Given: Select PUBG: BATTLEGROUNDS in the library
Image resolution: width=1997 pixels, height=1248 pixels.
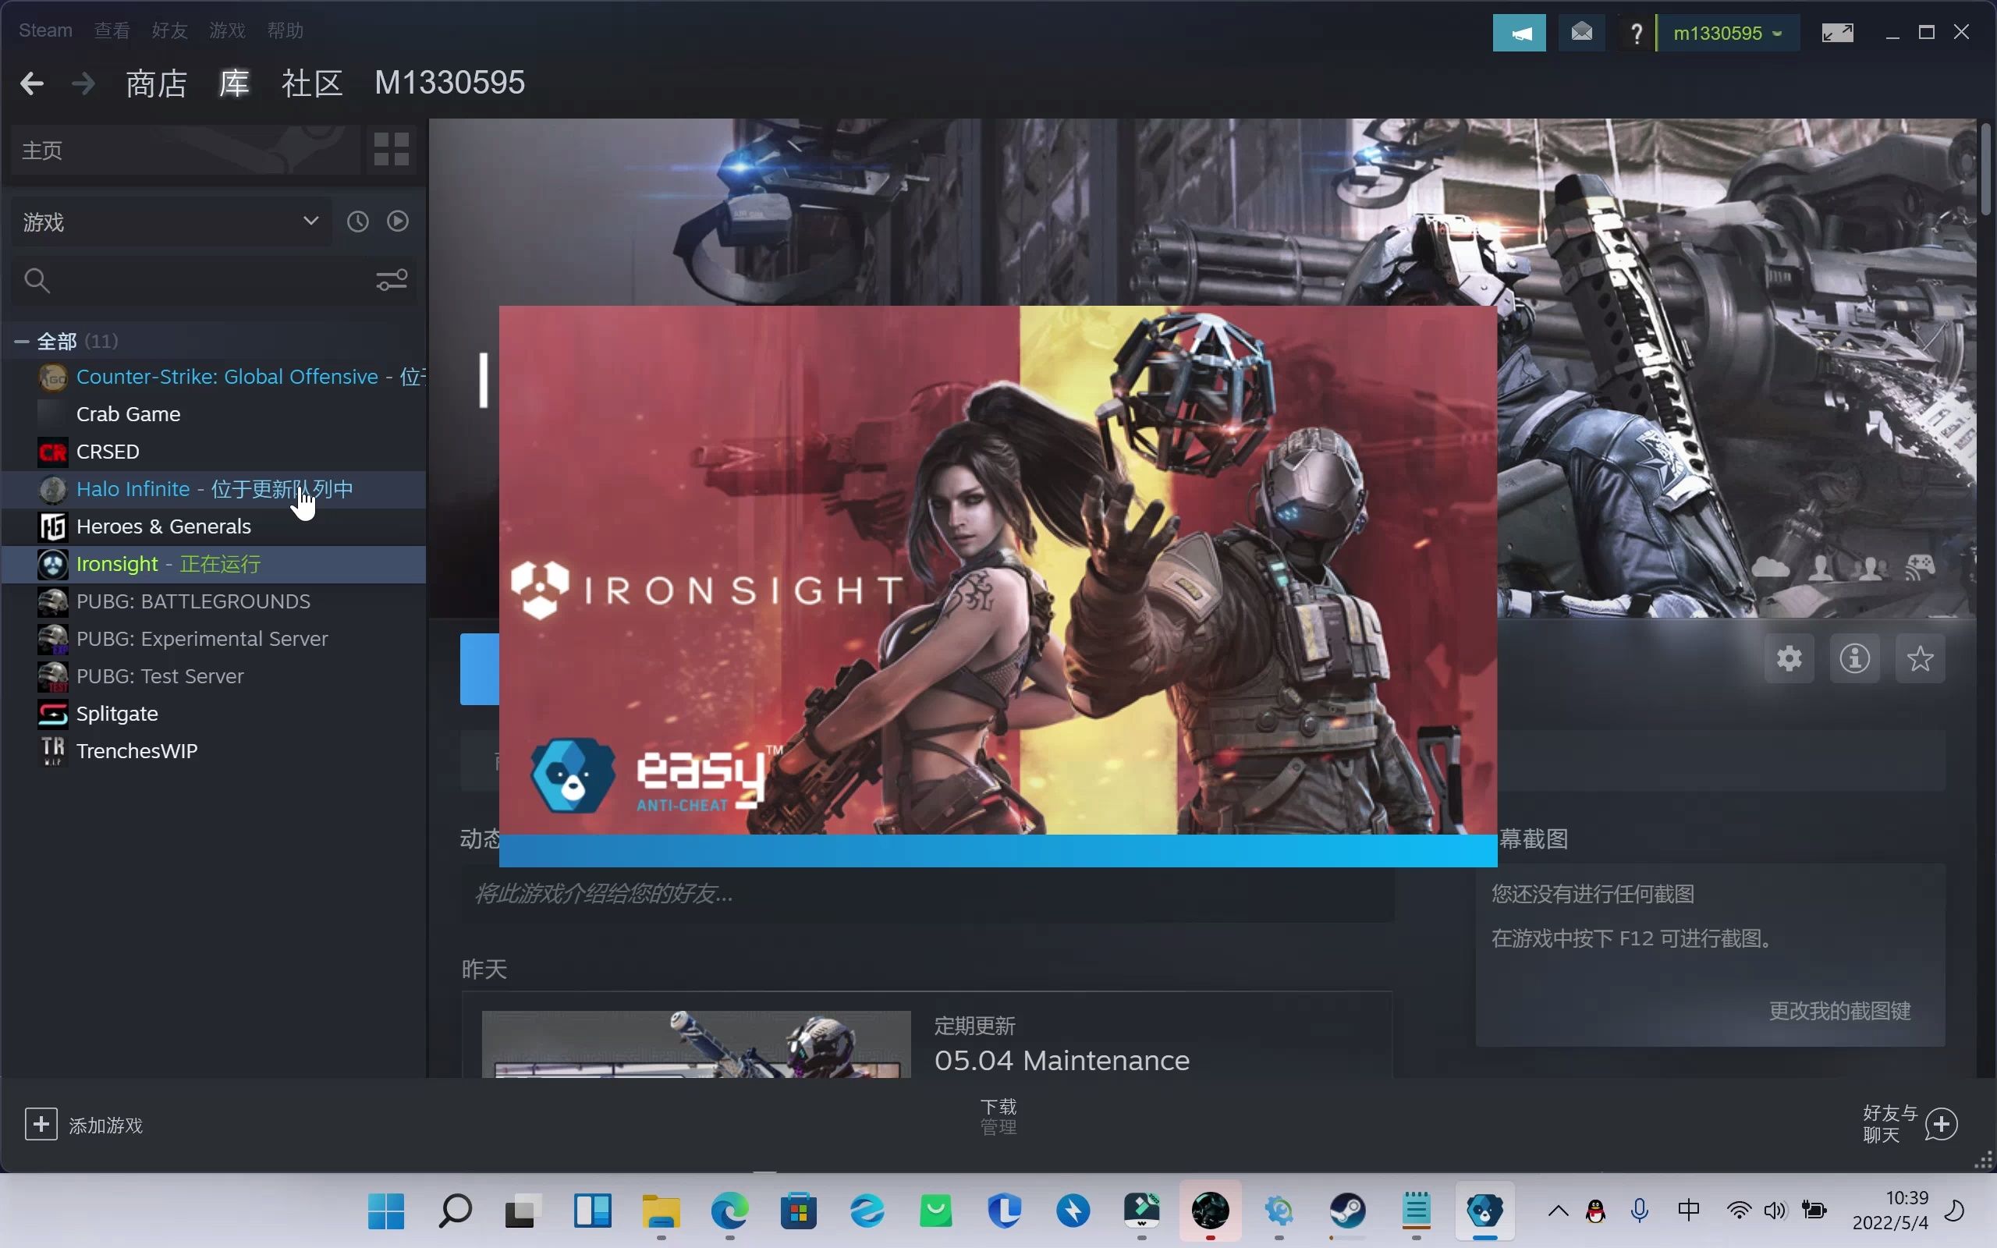Looking at the screenshot, I should tap(215, 601).
